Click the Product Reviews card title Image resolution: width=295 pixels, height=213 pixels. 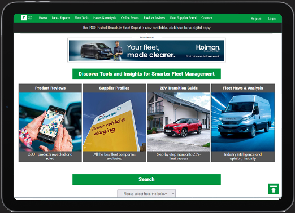point(50,88)
